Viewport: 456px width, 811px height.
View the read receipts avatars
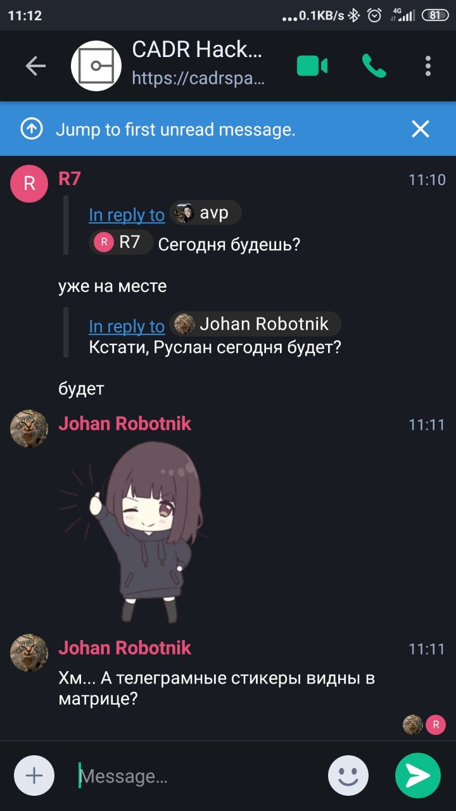pyautogui.click(x=424, y=724)
